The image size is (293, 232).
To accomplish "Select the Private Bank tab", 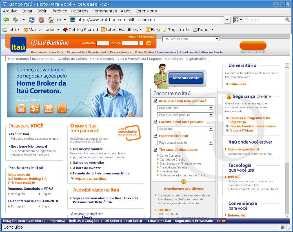I will (x=97, y=52).
